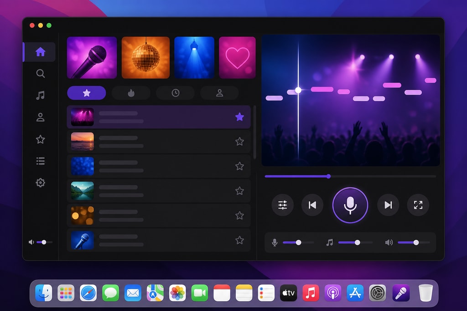Image resolution: width=467 pixels, height=311 pixels.
Task: Open Apple Music from the dock
Action: pyautogui.click(x=311, y=293)
